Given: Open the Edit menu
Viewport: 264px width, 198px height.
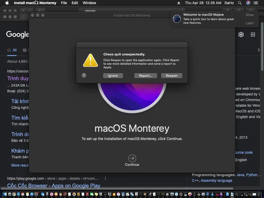Looking at the screenshot, I should pyautogui.click(x=75, y=3).
